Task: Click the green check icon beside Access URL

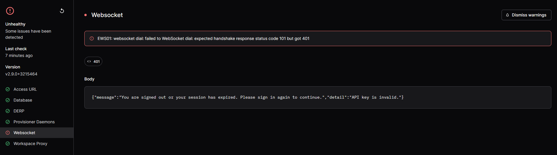Action: tap(8, 89)
